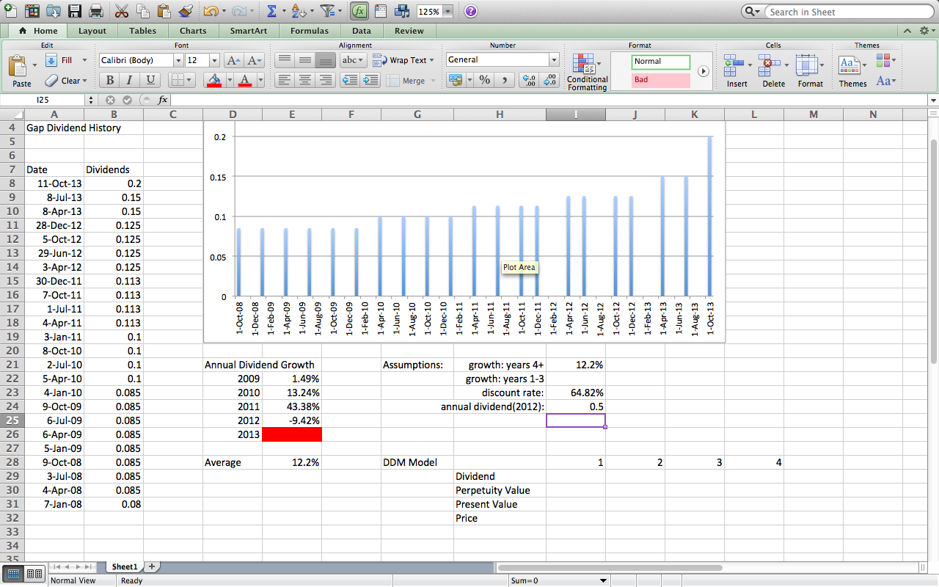Screen dimensions: 939x587
Task: Click the percent style button
Action: pos(484,80)
